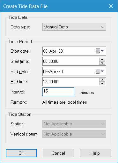Click into the Start time field

[x=71, y=61]
